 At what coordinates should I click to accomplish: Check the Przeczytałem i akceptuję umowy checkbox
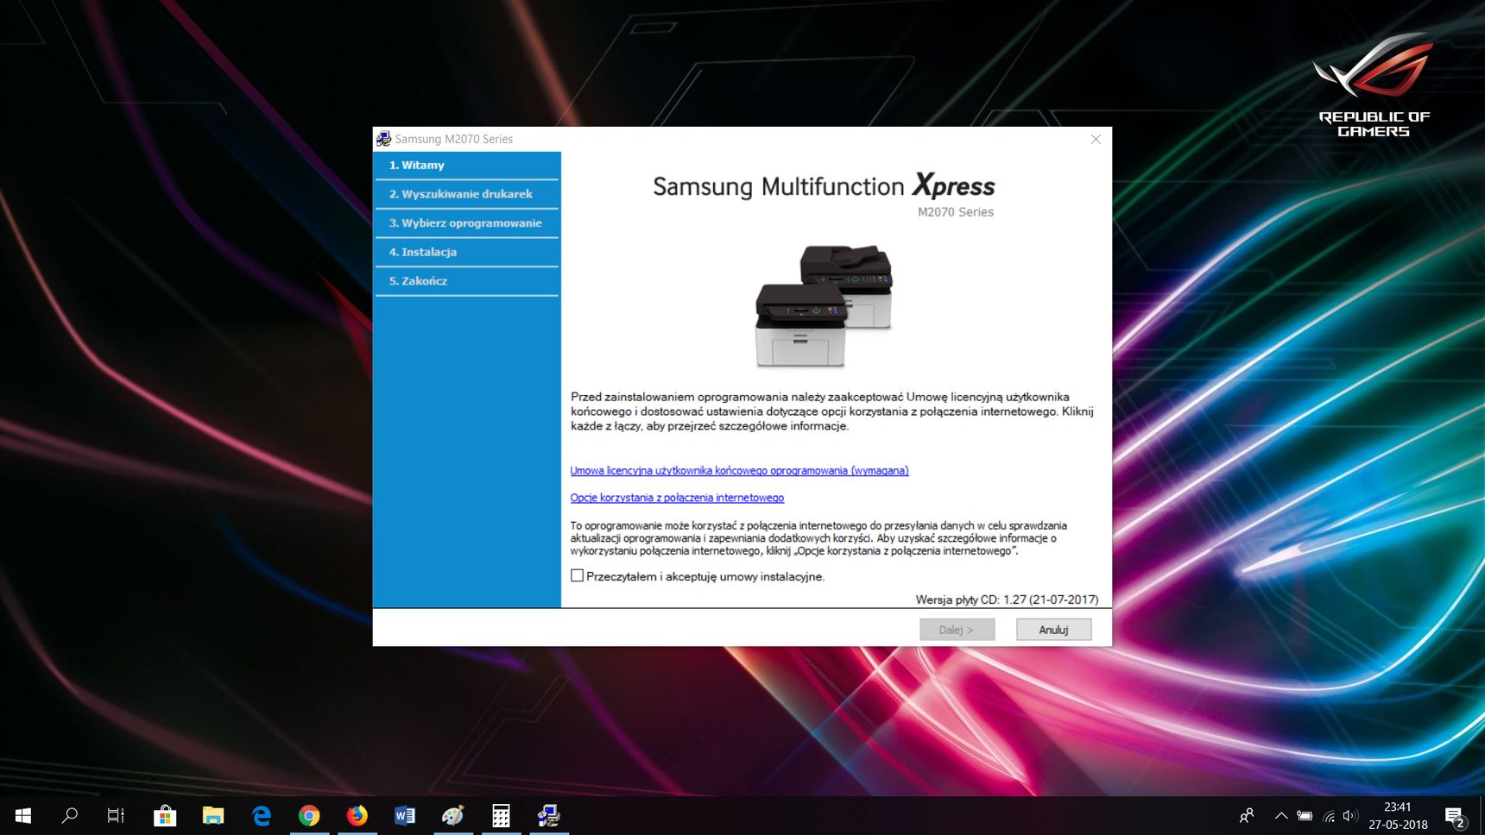click(577, 575)
